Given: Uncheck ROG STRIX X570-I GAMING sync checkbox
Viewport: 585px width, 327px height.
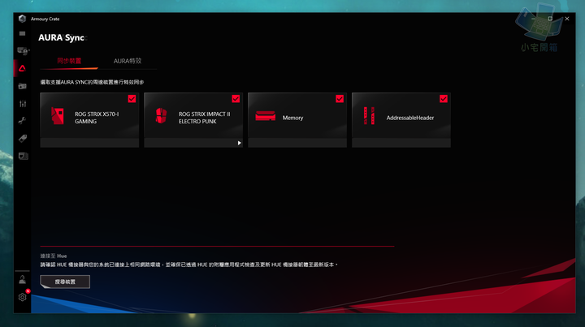Looking at the screenshot, I should click(132, 99).
